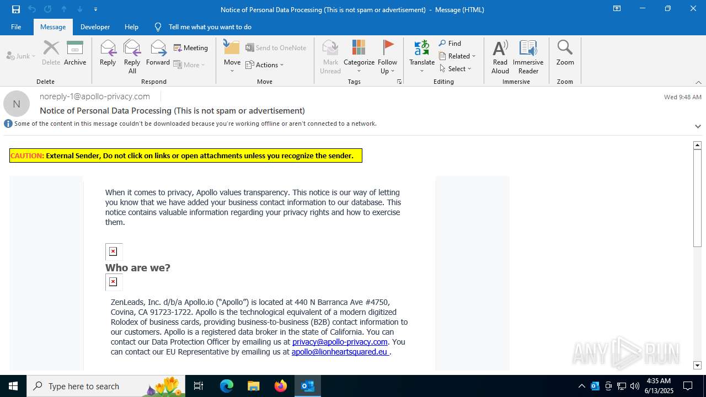Open the Junk dropdown menu
The height and width of the screenshot is (397, 706).
pyautogui.click(x=21, y=56)
